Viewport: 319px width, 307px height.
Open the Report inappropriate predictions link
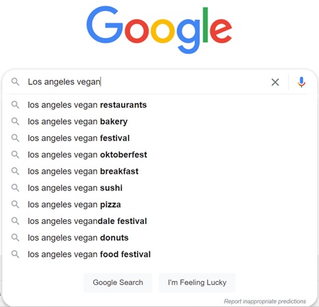point(265,302)
